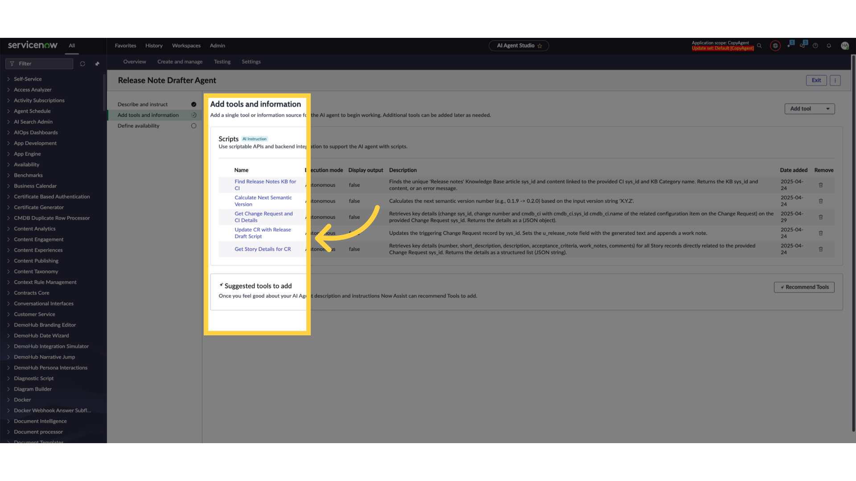
Task: Open Find Release Notes KB for CI link
Action: coord(265,185)
